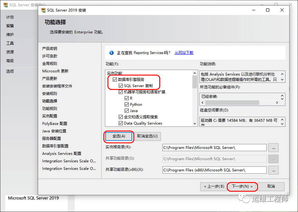Click left arrow of prerequisites horizontal scrollbar
The width and height of the screenshot is (298, 212).
(202, 103)
